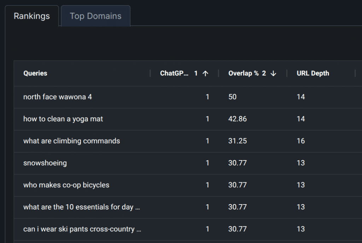Click the truncated ChatGP... column header text

coord(174,73)
